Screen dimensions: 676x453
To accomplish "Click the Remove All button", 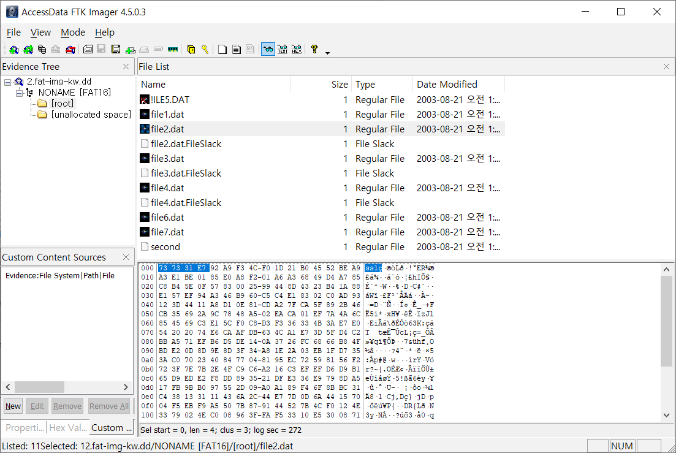I will pos(109,406).
